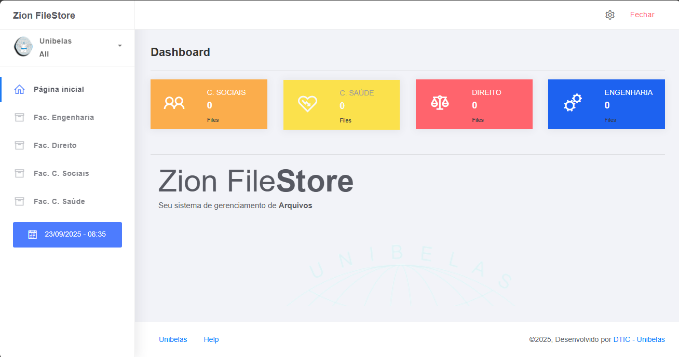Screen dimensions: 679x357
Task: Click the people icon on C. Sociais card
Action: 174,103
